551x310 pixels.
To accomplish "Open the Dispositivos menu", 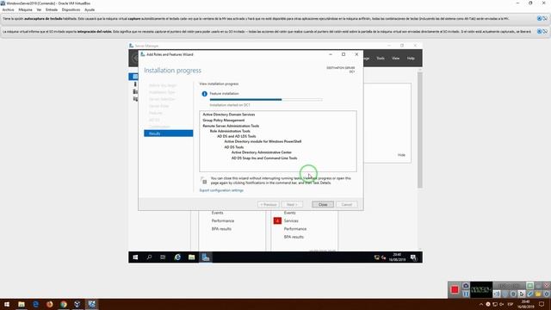I will (71, 9).
